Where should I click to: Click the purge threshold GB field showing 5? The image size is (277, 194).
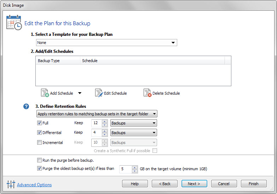point(126,169)
